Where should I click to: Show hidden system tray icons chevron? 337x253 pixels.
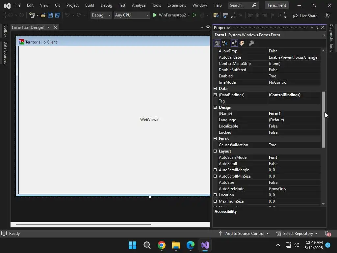[x=278, y=245]
